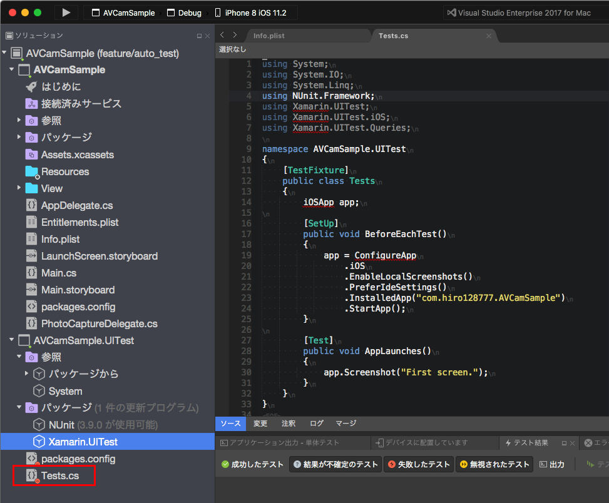
Task: Click line 4 using NUnit.Framework in editor
Action: 318,96
